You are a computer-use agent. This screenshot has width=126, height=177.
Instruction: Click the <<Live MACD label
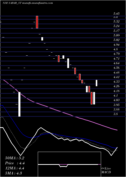click(106, 170)
